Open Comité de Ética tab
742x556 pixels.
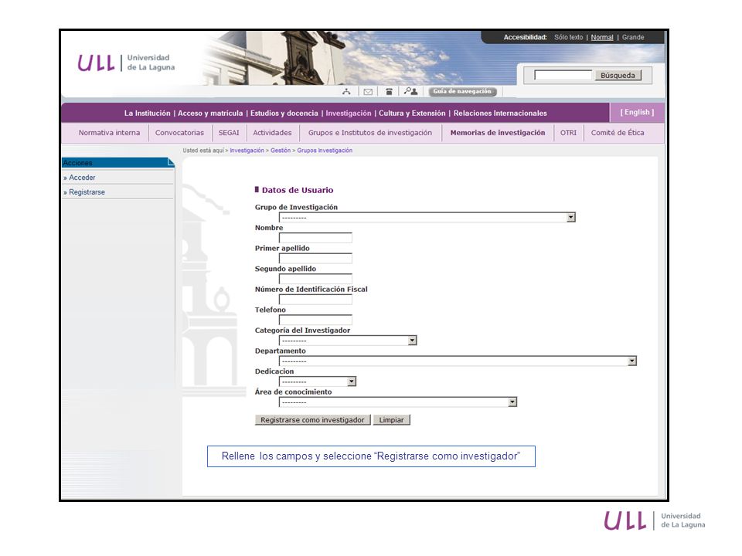617,133
